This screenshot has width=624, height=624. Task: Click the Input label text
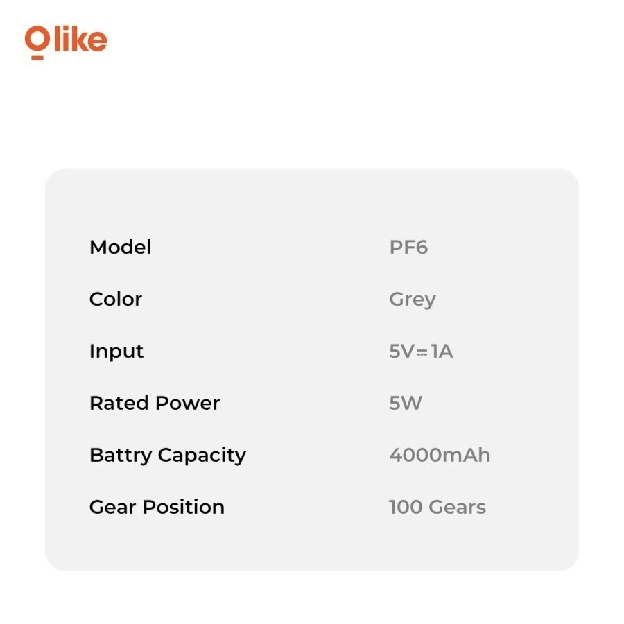point(116,352)
